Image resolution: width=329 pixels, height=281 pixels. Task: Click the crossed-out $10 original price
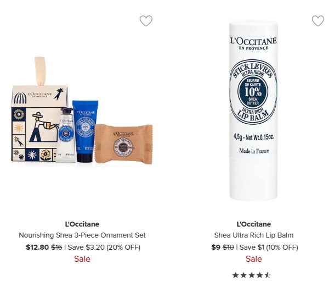228,247
